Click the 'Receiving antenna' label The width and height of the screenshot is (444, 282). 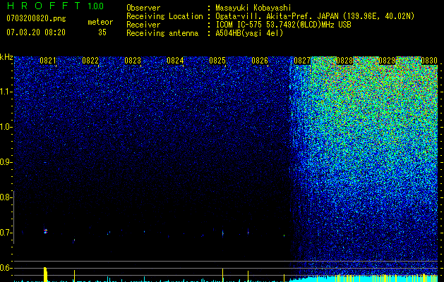[162, 33]
